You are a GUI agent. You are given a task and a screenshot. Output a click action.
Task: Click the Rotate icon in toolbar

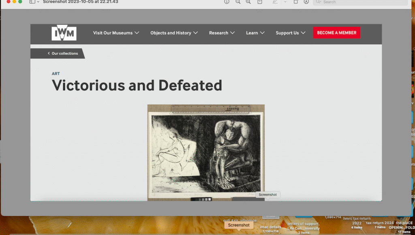tap(295, 2)
